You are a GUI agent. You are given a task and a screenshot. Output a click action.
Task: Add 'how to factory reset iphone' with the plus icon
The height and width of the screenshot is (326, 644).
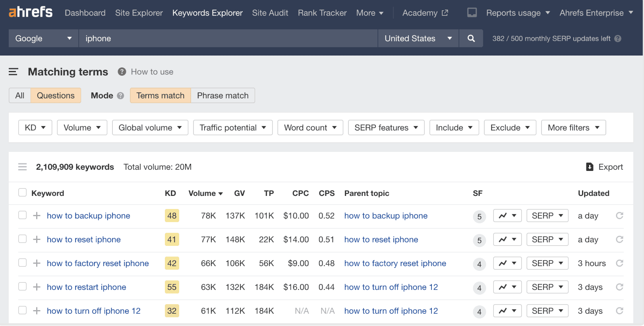pyautogui.click(x=37, y=263)
